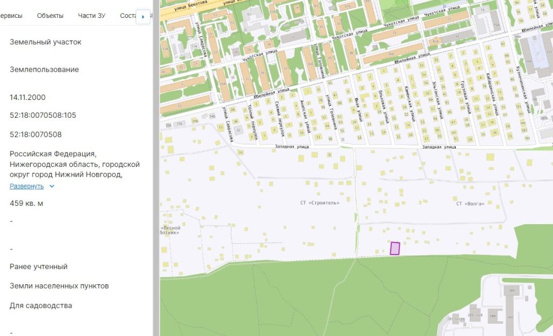The height and width of the screenshot is (336, 553).
Task: Click the Лесной map label near left edge
Action: (x=171, y=228)
